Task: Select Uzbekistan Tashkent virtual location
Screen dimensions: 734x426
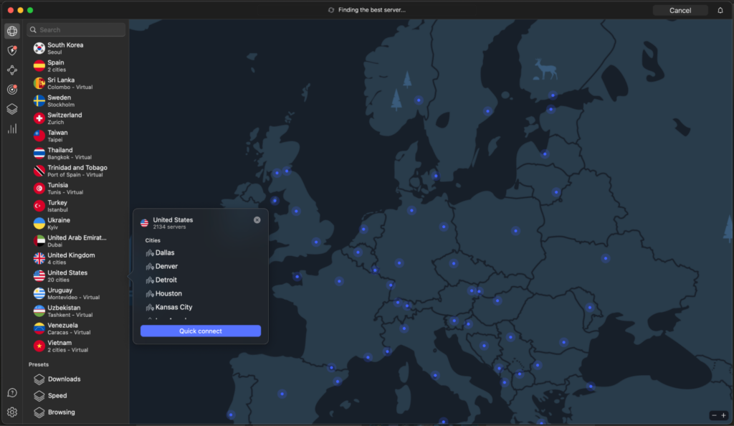Action: coord(77,311)
